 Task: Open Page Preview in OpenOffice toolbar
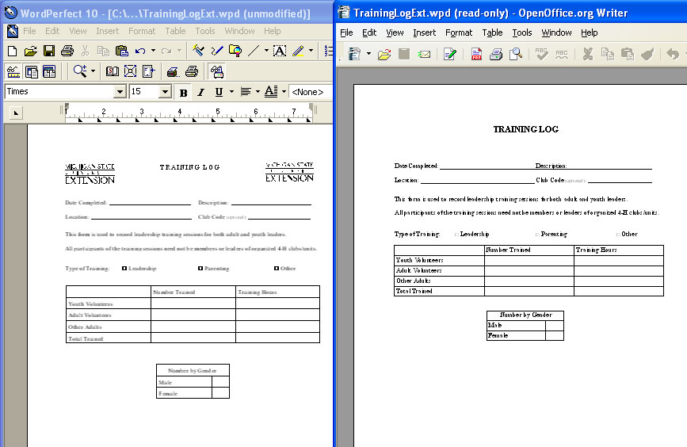pyautogui.click(x=516, y=54)
